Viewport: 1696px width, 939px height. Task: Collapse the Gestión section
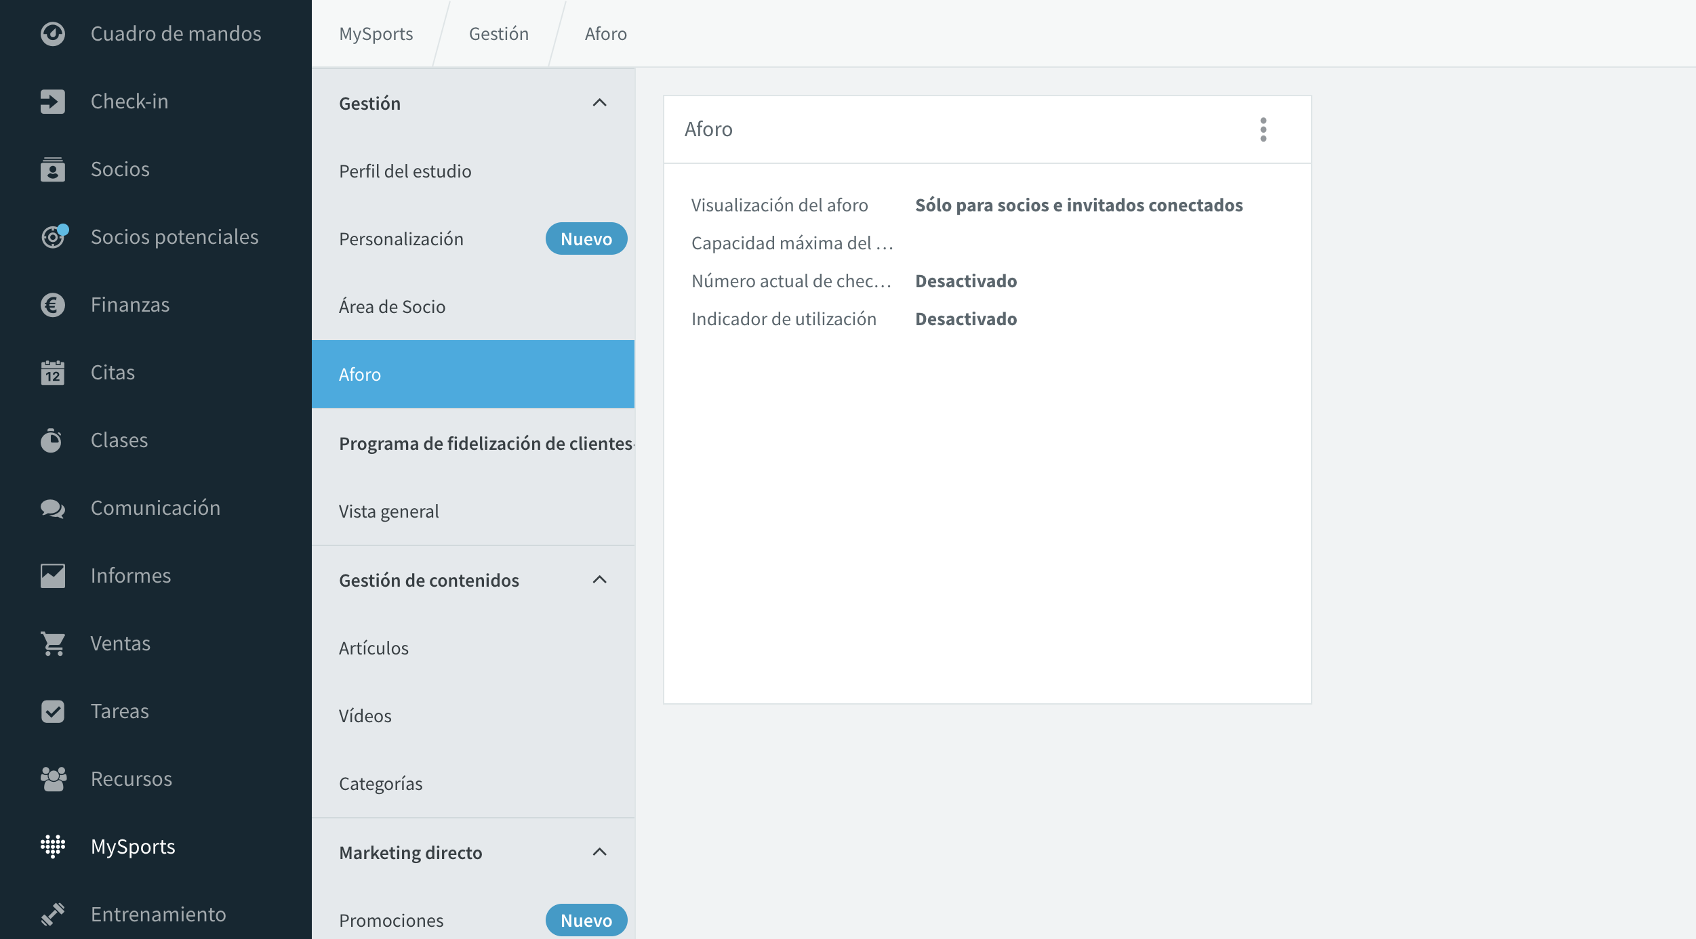pyautogui.click(x=599, y=103)
